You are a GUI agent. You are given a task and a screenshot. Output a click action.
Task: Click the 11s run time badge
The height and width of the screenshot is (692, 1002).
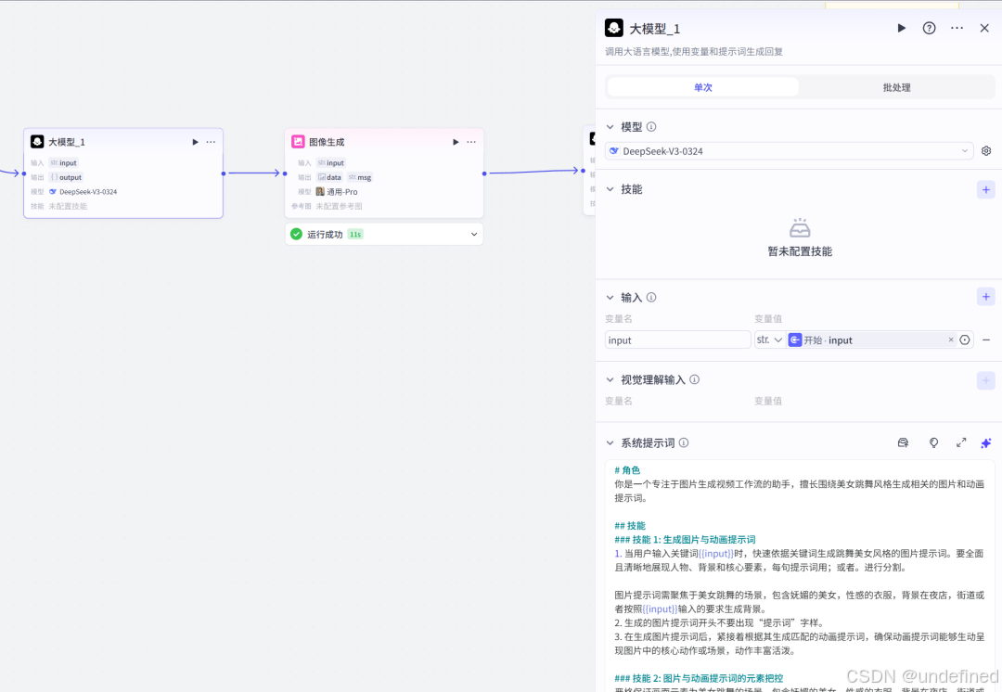point(355,235)
